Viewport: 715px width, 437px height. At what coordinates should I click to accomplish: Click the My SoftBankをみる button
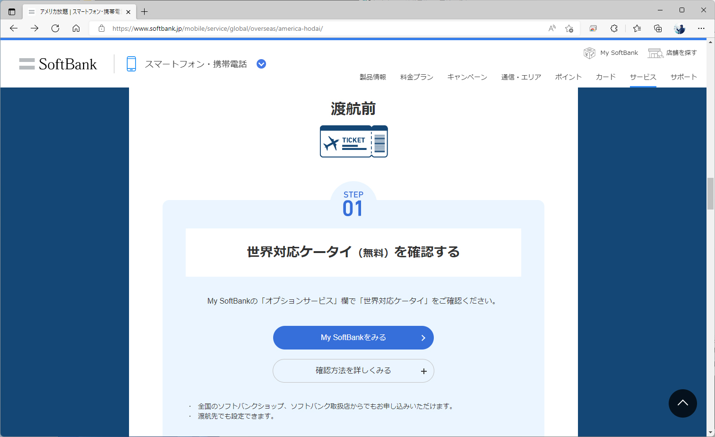353,338
